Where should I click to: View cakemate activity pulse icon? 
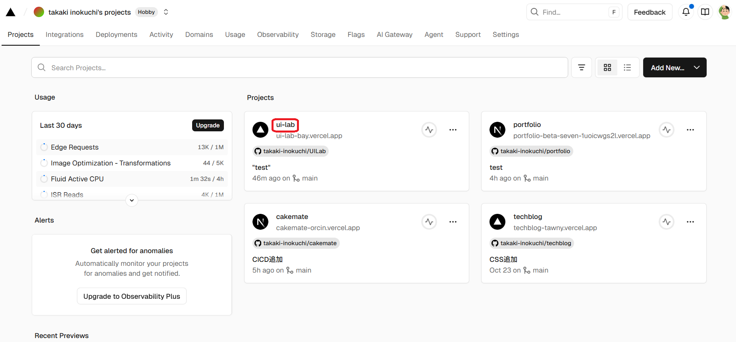pos(429,222)
